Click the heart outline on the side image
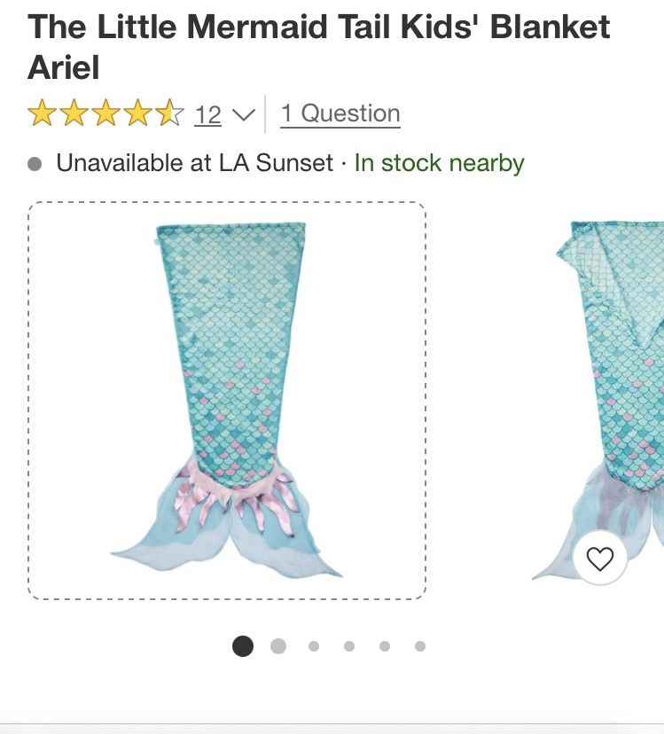The image size is (664, 734). [602, 559]
